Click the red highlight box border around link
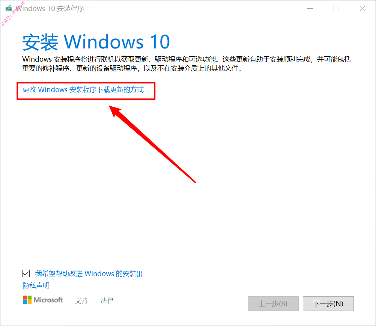Viewport: 376px width, 326px height. (86, 91)
